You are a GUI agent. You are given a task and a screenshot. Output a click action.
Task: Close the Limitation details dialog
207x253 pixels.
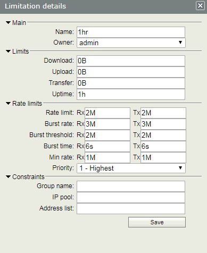coord(200,6)
